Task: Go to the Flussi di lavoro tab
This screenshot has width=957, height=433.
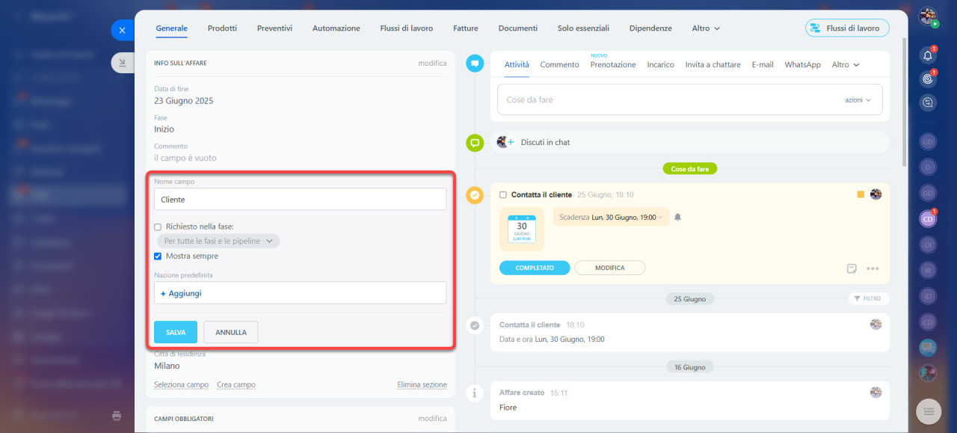Action: click(x=407, y=28)
